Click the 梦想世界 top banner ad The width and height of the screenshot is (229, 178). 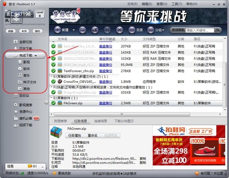coord(138,16)
